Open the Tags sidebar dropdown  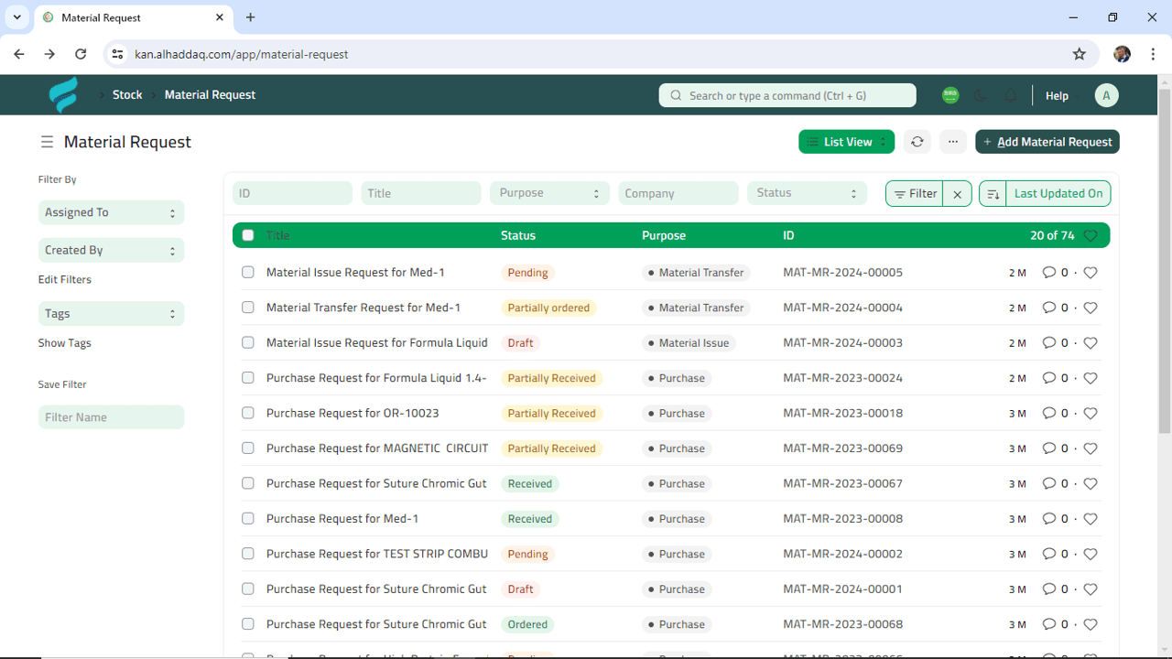click(x=111, y=314)
